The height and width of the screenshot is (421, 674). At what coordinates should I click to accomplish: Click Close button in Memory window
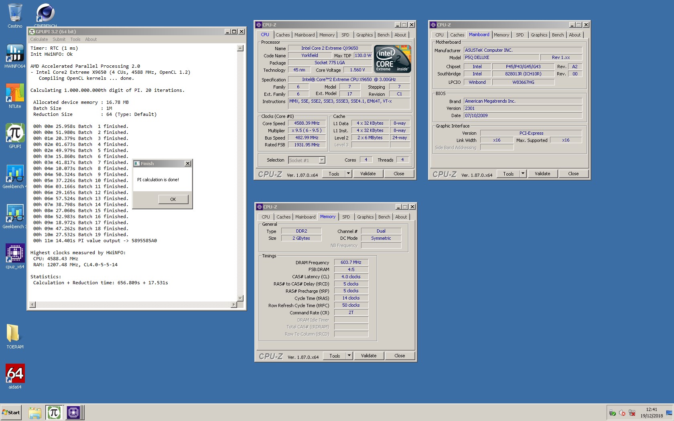pos(400,356)
